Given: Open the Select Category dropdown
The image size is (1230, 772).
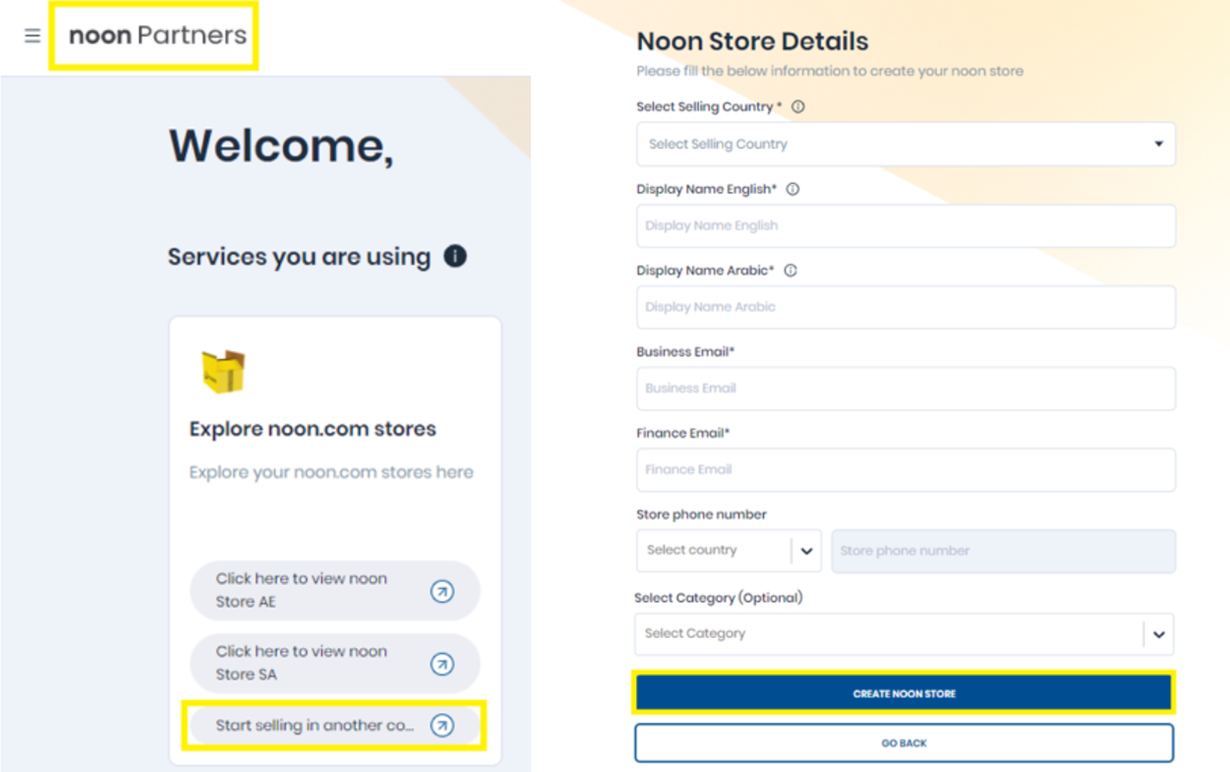Looking at the screenshot, I should pos(904,634).
